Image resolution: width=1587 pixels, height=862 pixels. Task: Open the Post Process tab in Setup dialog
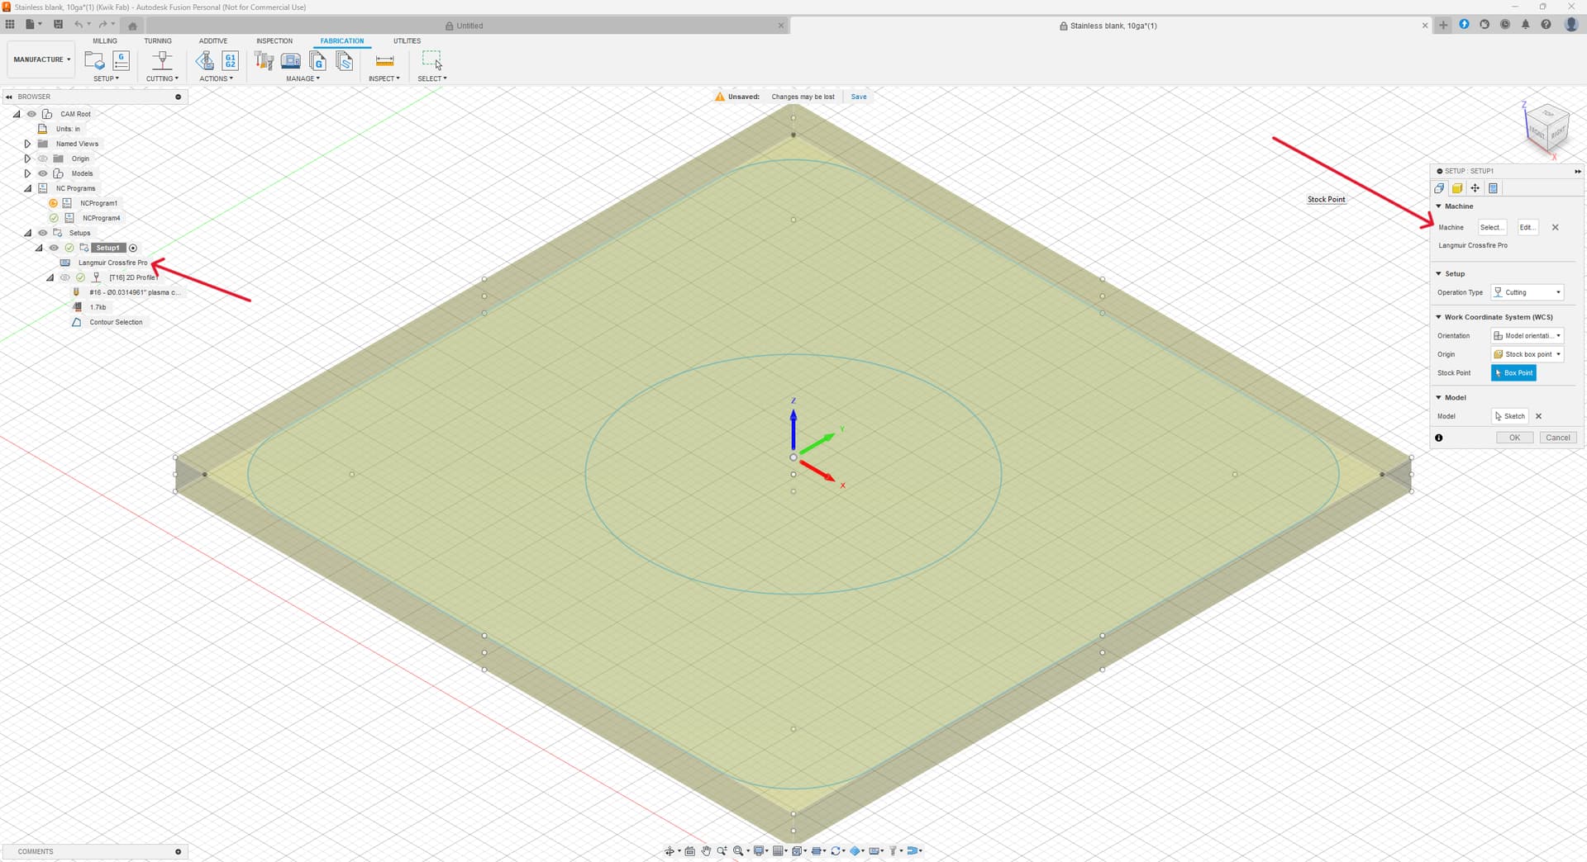(x=1494, y=188)
